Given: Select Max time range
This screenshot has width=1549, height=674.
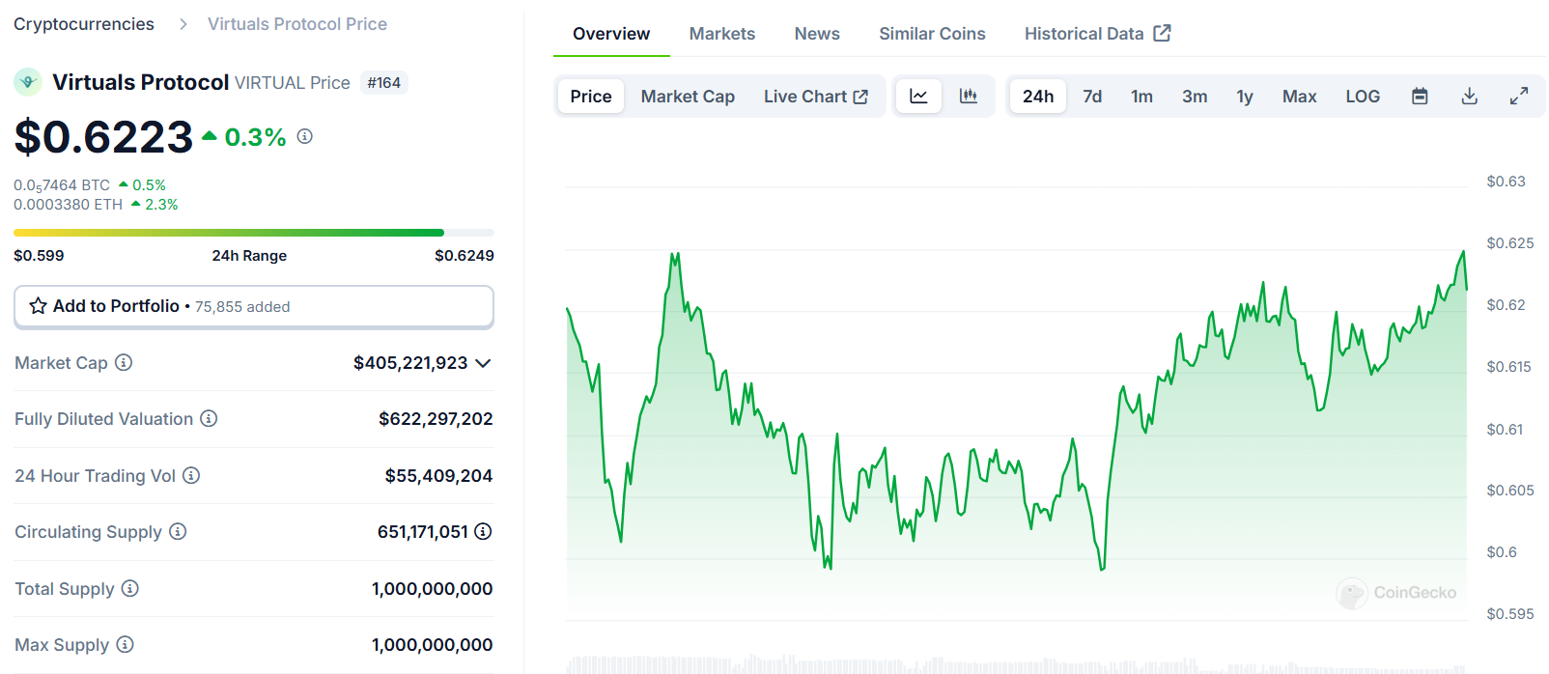Looking at the screenshot, I should [x=1299, y=97].
